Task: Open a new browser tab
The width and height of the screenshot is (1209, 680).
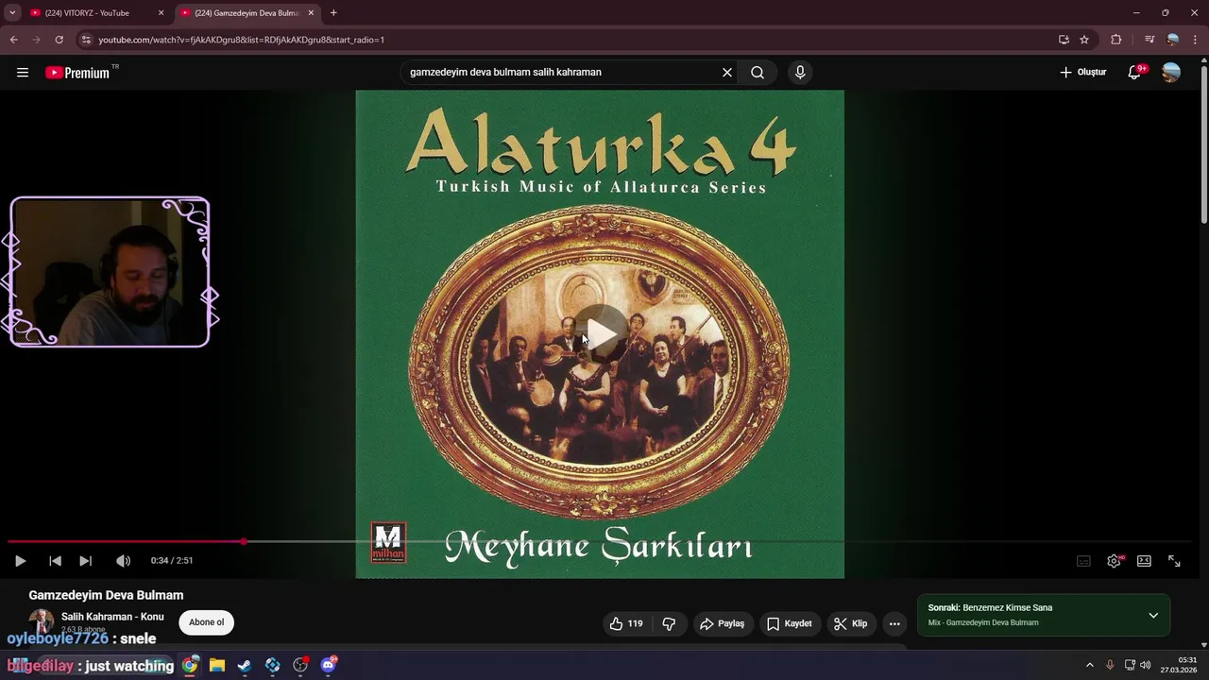Action: [x=333, y=13]
